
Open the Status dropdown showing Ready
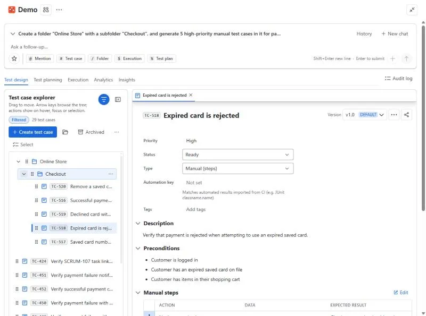pyautogui.click(x=237, y=155)
